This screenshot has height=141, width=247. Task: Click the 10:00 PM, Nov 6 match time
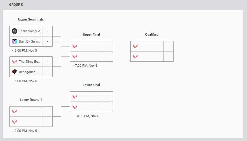[x=87, y=116]
